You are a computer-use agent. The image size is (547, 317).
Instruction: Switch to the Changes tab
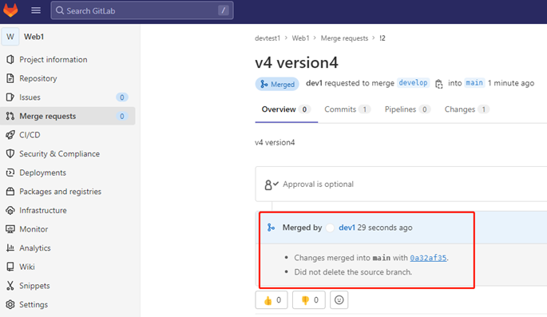coord(466,109)
